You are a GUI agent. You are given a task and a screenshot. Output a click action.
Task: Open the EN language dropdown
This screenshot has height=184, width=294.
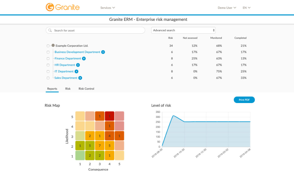pos(247,7)
